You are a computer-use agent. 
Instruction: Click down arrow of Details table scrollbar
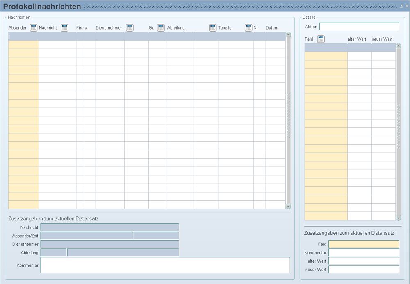click(399, 218)
